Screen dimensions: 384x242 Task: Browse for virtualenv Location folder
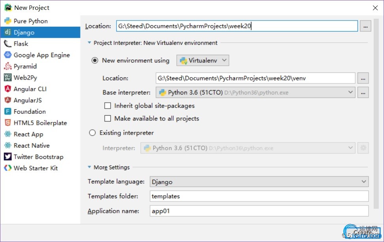[363, 78]
